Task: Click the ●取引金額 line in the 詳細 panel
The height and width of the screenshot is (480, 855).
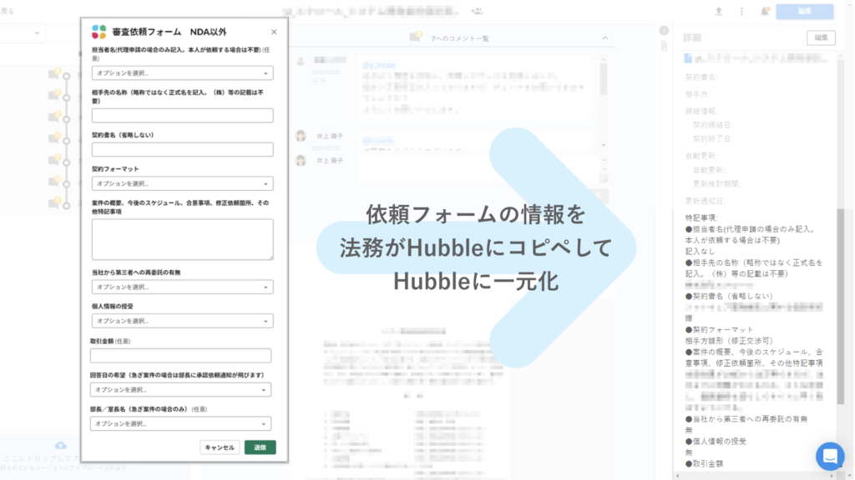Action: [x=705, y=463]
